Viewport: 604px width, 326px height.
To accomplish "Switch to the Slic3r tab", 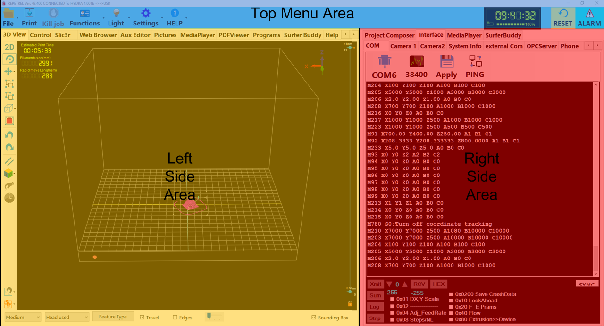I will [63, 35].
